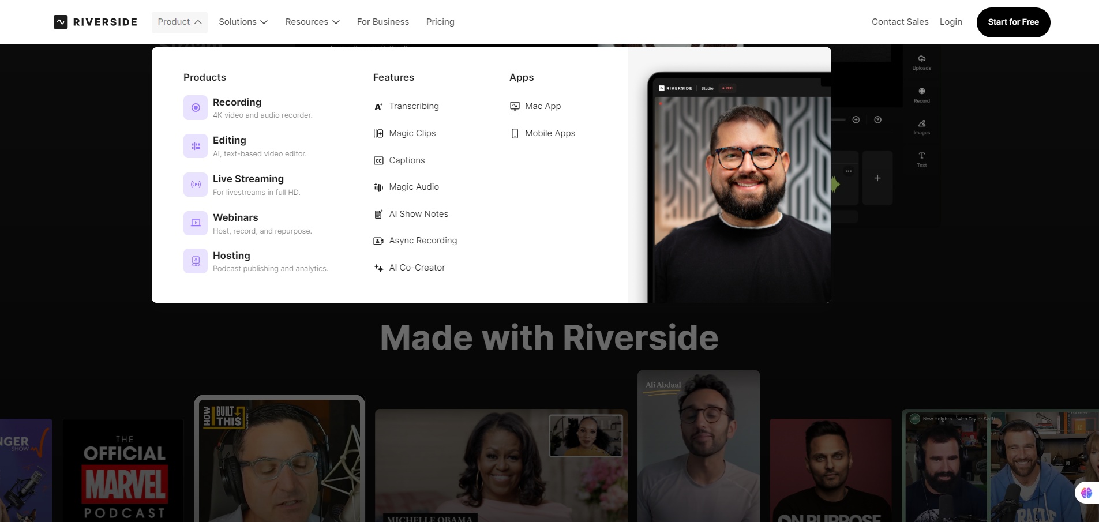Collapse the Product dropdown menu
This screenshot has height=522, width=1099.
pyautogui.click(x=179, y=22)
